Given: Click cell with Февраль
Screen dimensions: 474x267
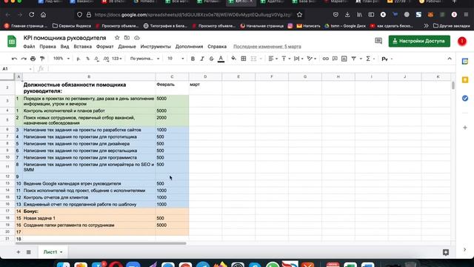Looking at the screenshot, I should pos(172,88).
